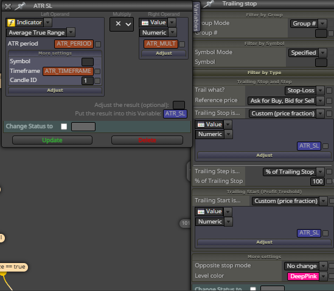Expand the Filter by Type section
Screen dimensions: 334x291
coord(264,73)
